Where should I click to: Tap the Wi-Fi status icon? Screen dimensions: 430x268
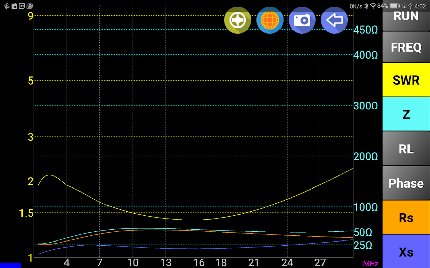coord(373,6)
